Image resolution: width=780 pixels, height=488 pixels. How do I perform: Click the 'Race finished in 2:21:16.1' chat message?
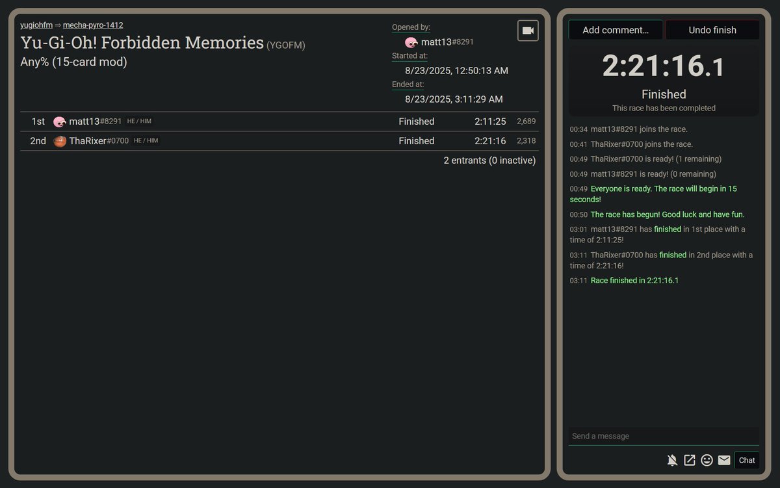(634, 281)
